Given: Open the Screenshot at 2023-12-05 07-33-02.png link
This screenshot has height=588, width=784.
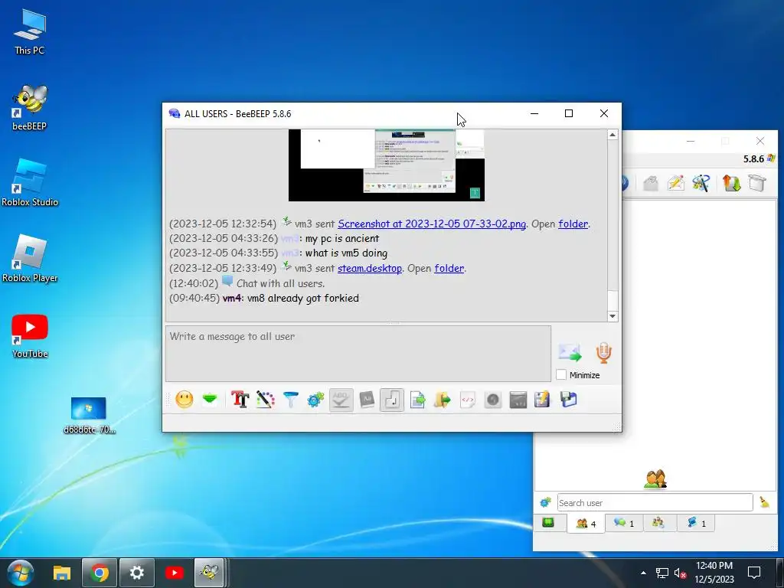Looking at the screenshot, I should [x=432, y=224].
